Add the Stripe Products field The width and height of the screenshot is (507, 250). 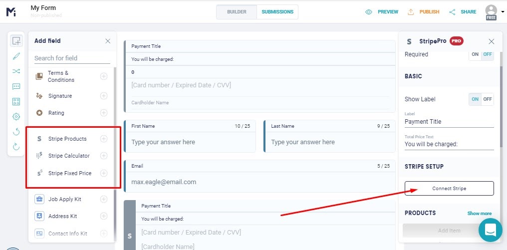pos(104,139)
